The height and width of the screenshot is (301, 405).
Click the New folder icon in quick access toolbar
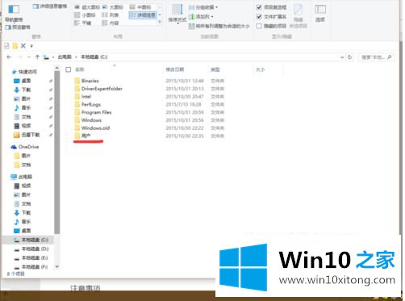tap(15, 46)
